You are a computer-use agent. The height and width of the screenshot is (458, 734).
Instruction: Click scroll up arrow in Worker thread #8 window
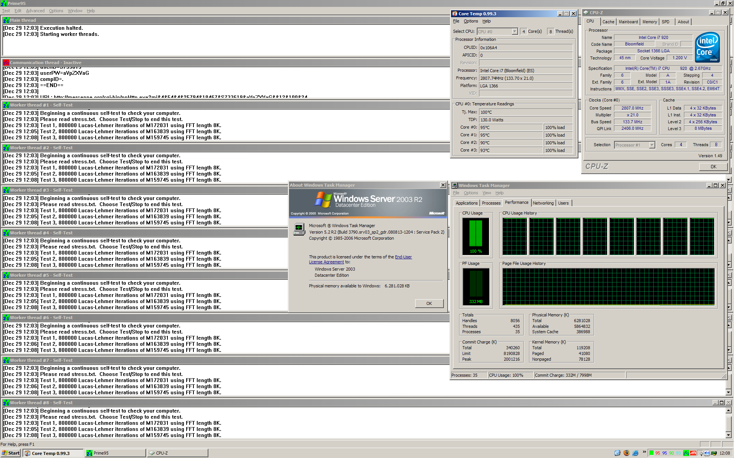click(x=728, y=410)
